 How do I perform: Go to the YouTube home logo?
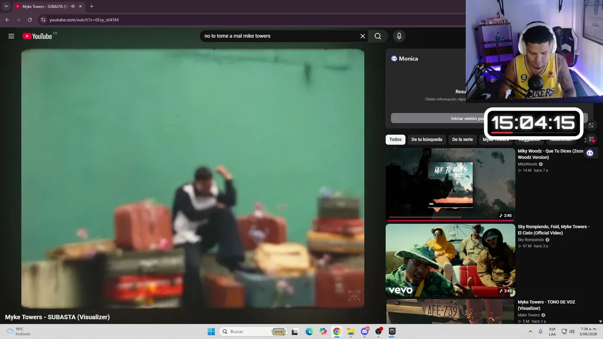(x=37, y=36)
